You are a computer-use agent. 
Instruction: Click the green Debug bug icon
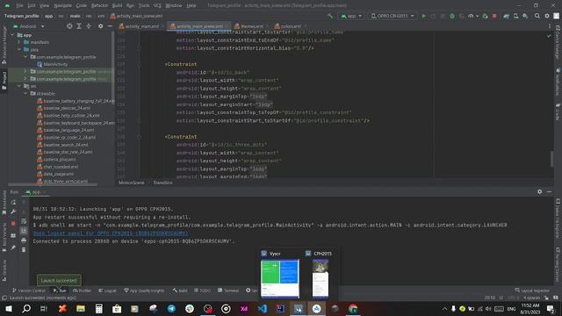coord(452,16)
